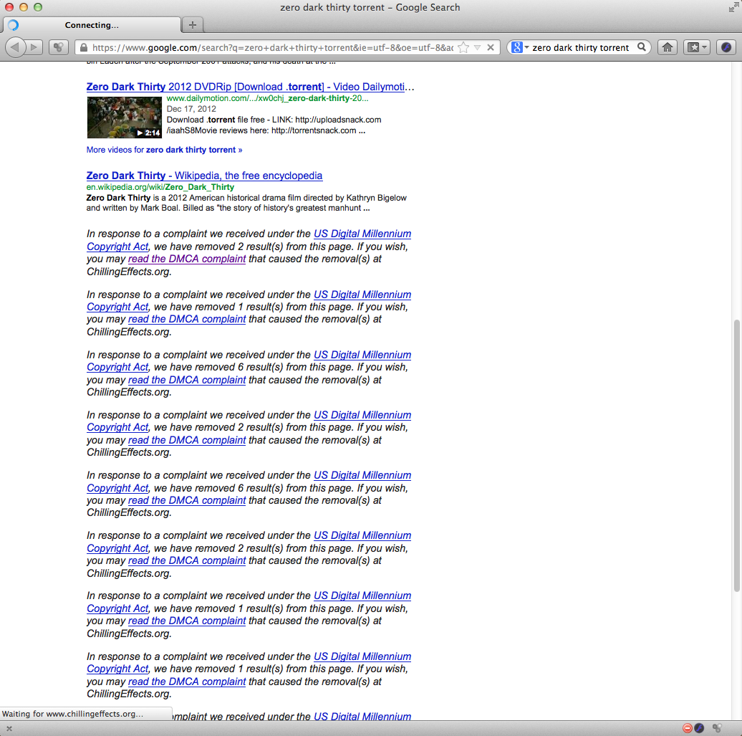
Task: Click red blocker icon in status bar
Action: tap(688, 728)
